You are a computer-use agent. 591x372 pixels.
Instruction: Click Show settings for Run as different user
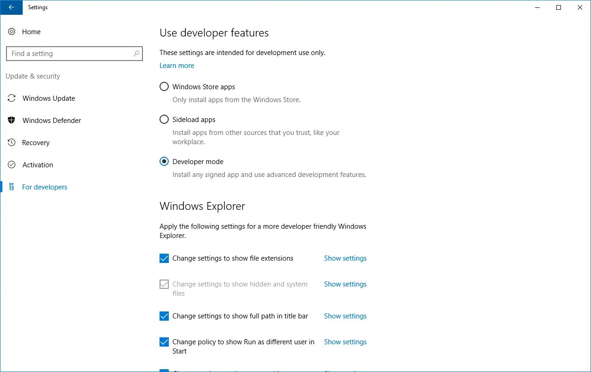tap(345, 342)
